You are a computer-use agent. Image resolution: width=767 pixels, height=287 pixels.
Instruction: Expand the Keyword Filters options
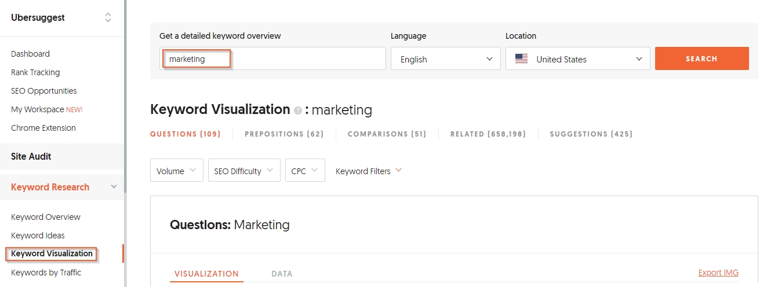[x=369, y=171]
